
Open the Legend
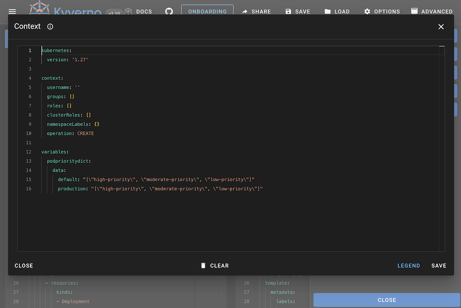(408, 266)
